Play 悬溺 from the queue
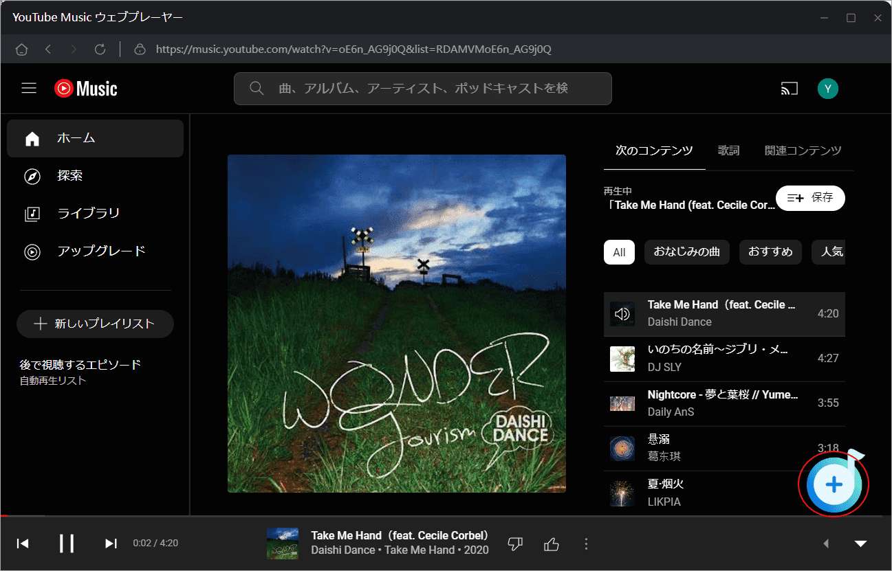 [x=724, y=448]
